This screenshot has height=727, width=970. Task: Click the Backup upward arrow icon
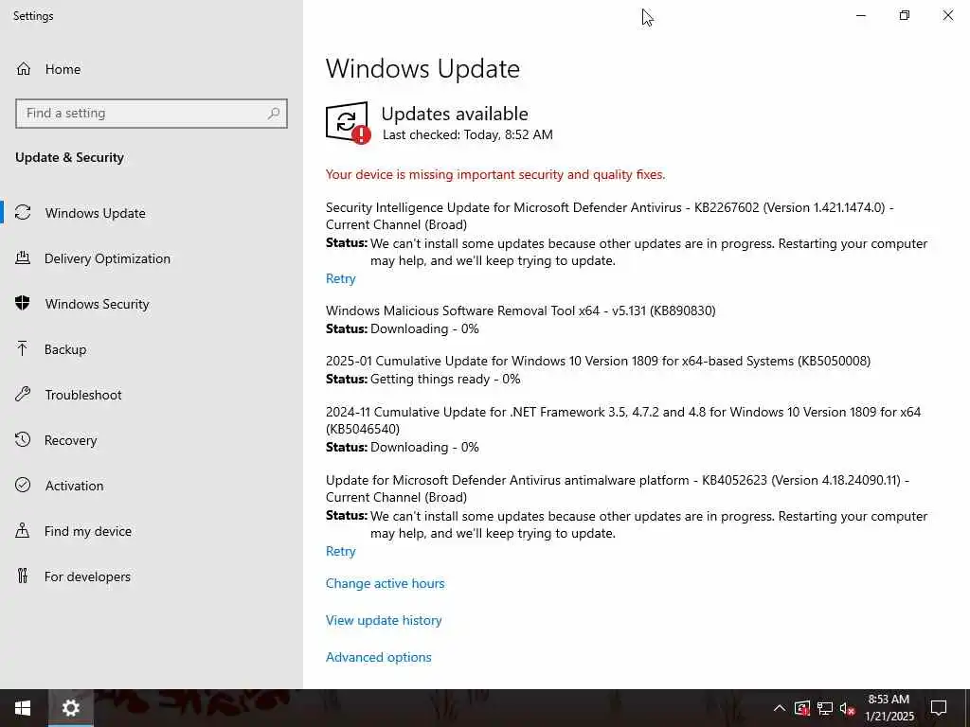(x=23, y=348)
